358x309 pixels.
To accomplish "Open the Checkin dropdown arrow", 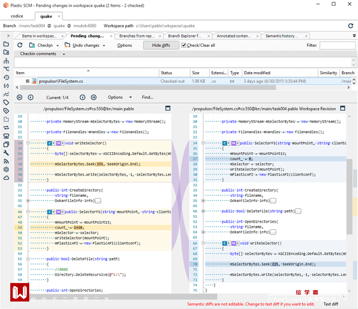I will pyautogui.click(x=58, y=45).
